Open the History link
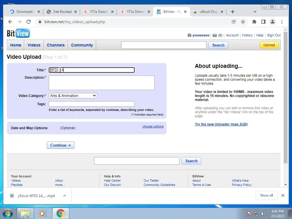 point(247,35)
